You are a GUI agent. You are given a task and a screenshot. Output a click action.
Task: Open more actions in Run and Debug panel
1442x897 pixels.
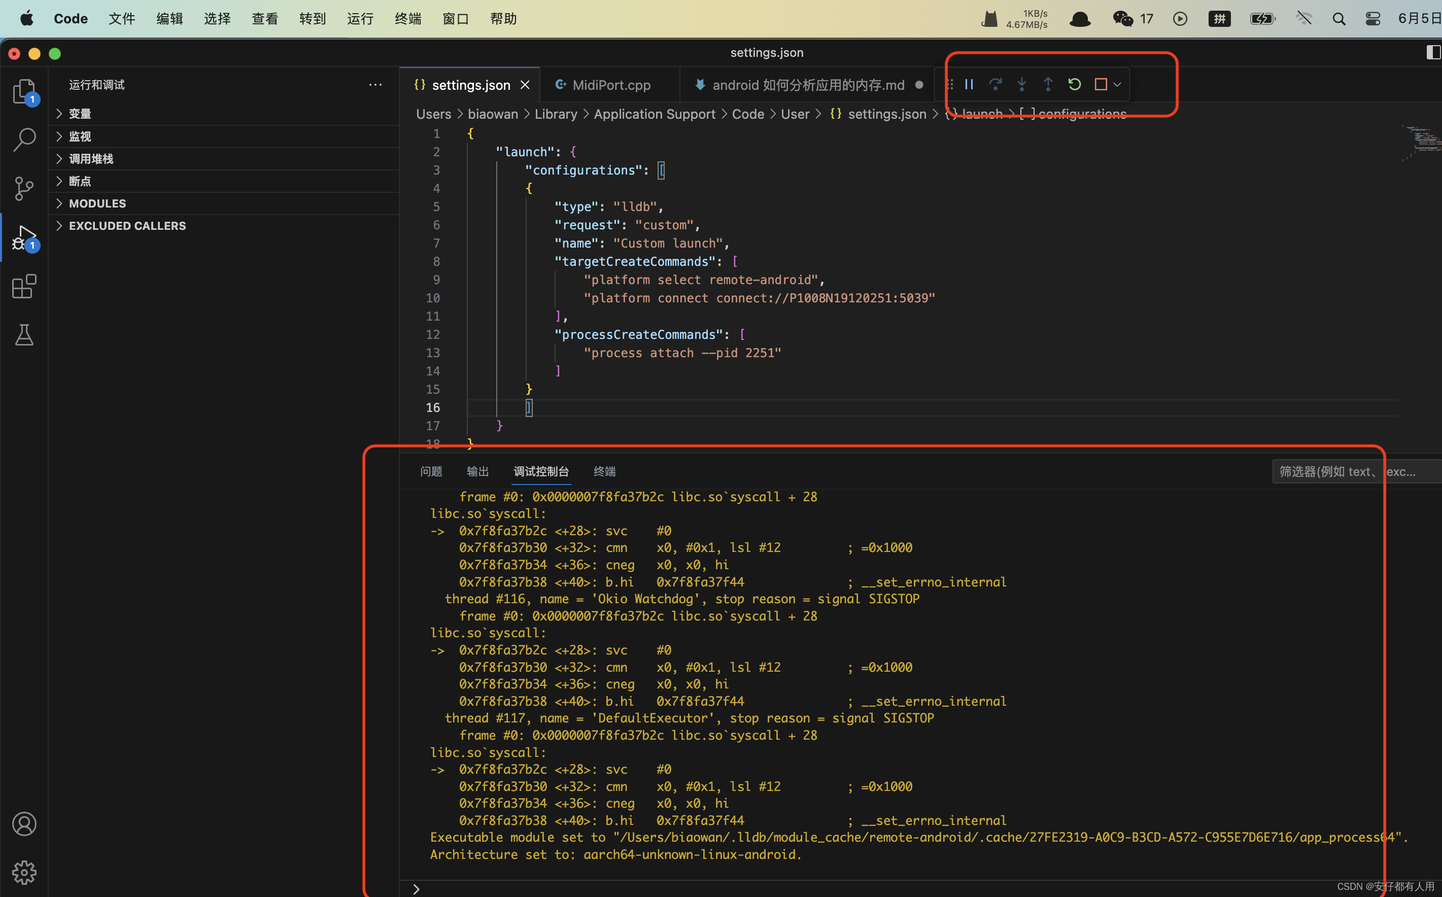tap(375, 85)
